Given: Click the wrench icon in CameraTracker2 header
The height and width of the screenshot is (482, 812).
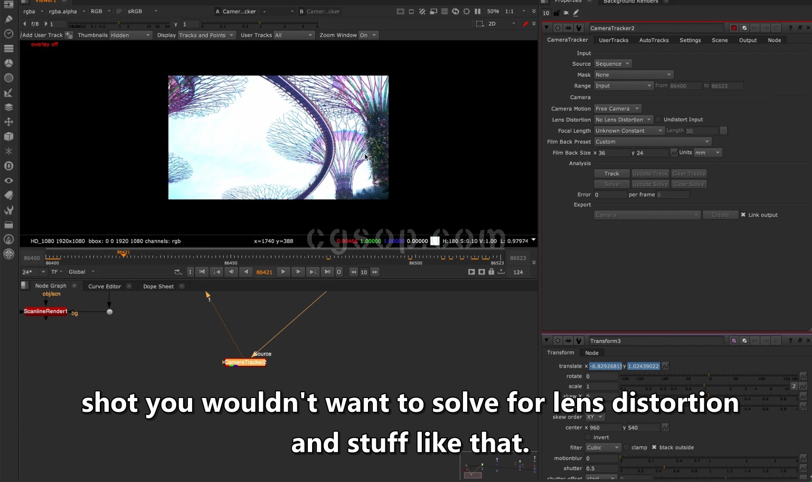Looking at the screenshot, I should point(579,28).
